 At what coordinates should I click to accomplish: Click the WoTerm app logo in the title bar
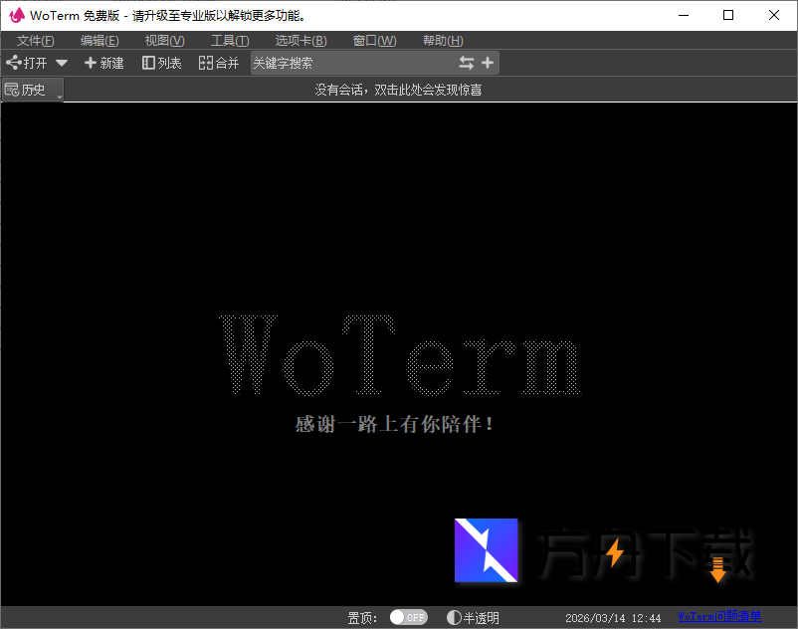coord(14,15)
